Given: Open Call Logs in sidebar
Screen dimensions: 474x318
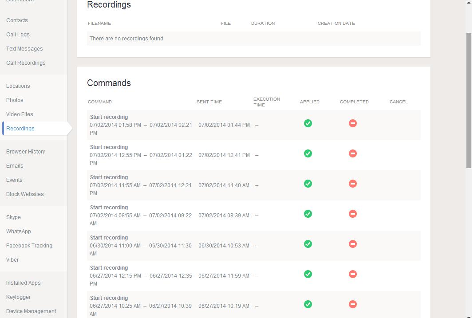Looking at the screenshot, I should tap(18, 35).
